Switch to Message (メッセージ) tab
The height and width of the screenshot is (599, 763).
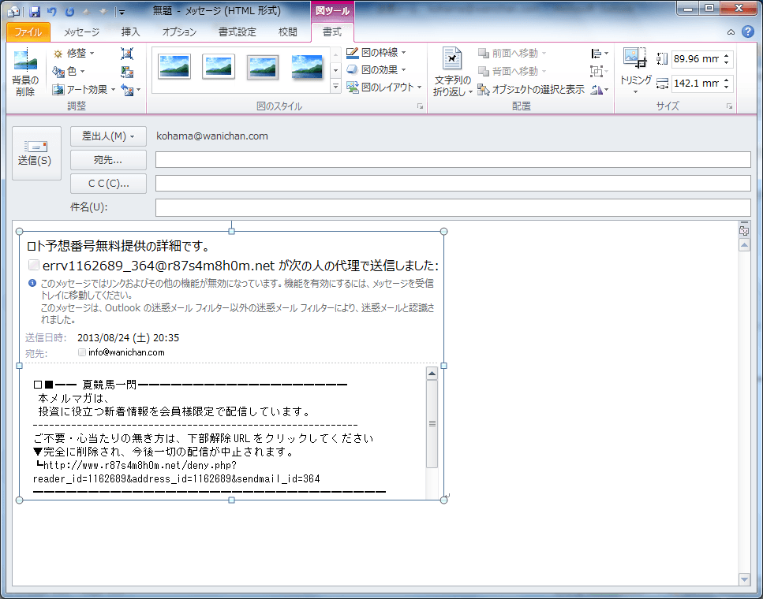point(81,32)
